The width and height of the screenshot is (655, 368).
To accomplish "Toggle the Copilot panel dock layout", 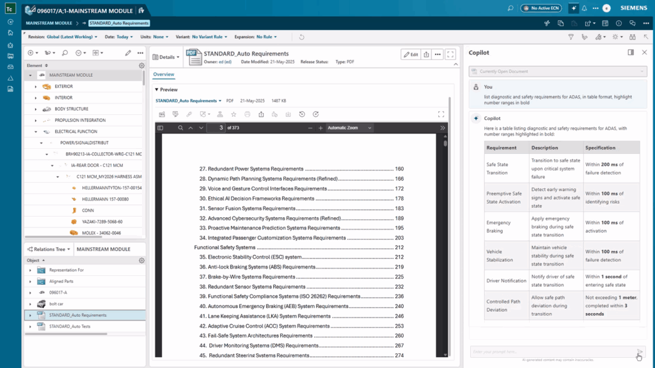I will coord(631,52).
